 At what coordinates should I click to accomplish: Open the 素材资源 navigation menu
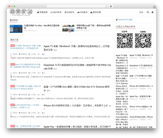(x=96, y=12)
